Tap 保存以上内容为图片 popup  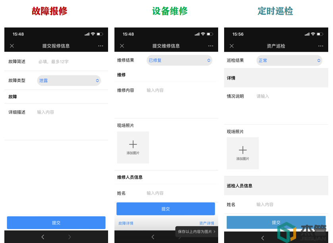click(x=197, y=231)
